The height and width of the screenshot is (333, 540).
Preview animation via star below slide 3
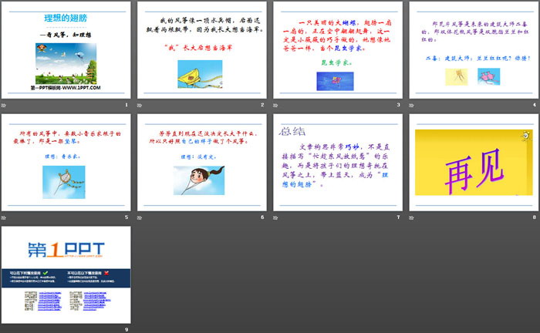click(276, 105)
